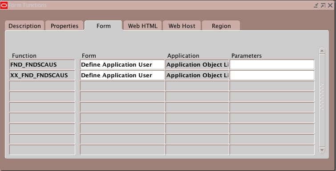336x171 pixels.
Task: Close the Form Functions window
Action: tap(330, 5)
